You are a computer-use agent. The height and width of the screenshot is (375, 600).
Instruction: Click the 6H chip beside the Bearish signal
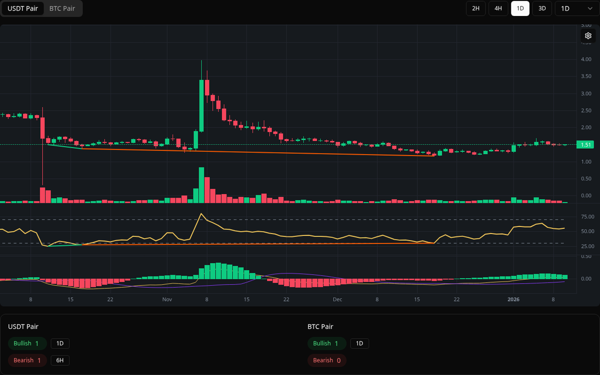[x=60, y=360]
